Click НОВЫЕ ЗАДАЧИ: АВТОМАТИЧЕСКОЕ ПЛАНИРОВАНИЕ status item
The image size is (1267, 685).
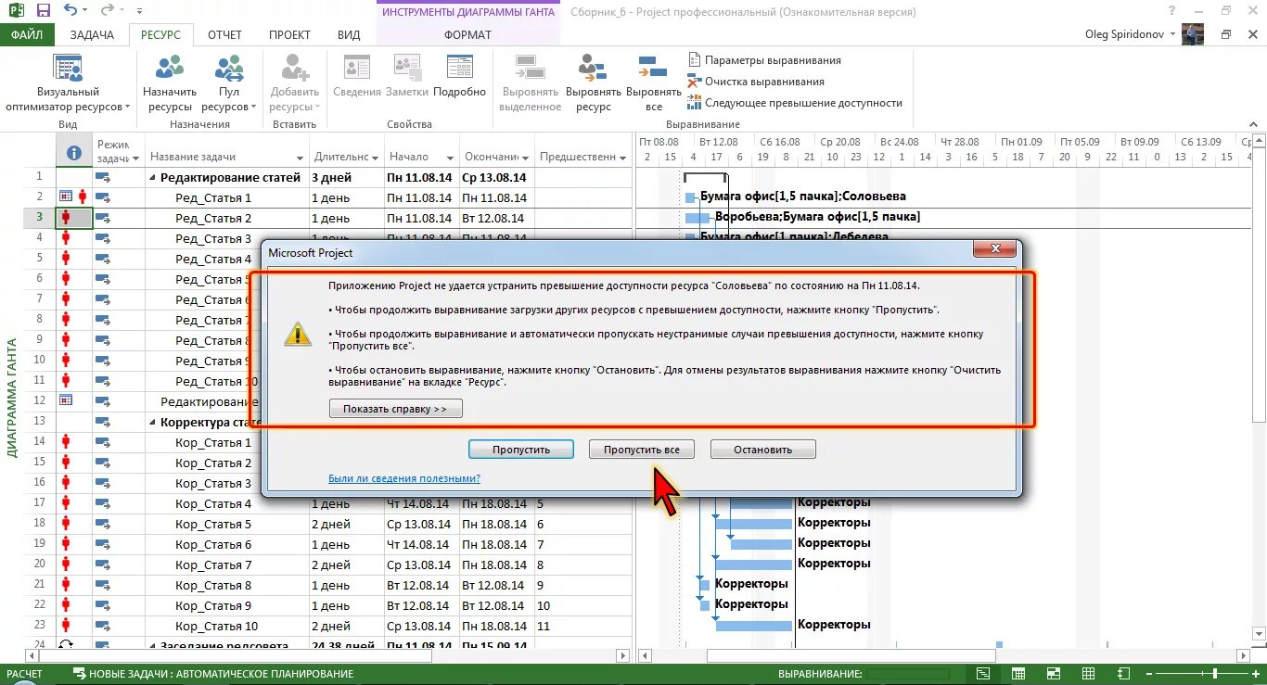(x=212, y=674)
